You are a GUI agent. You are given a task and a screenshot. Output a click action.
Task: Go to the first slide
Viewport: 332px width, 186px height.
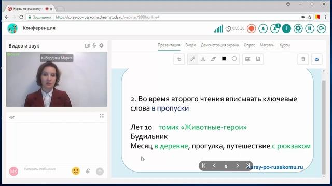[x=204, y=166]
